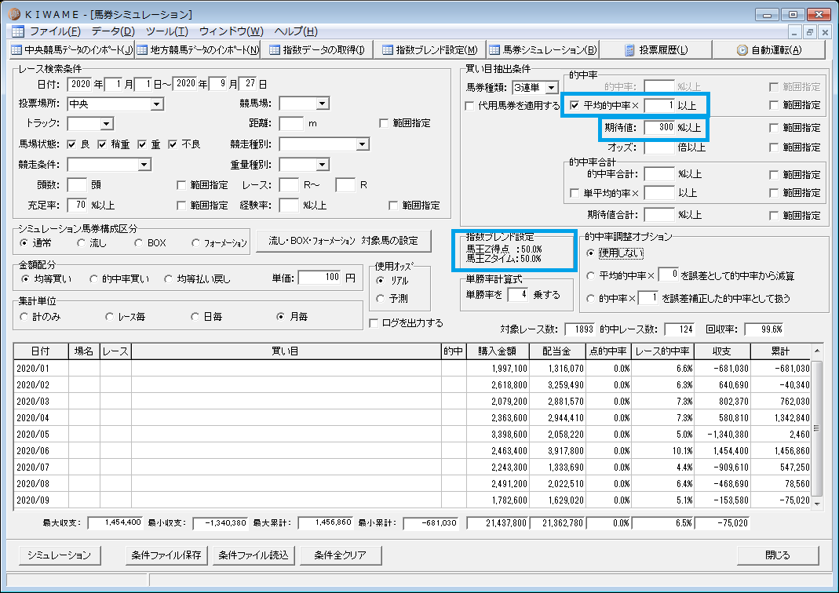This screenshot has height=593, width=839.
Task: Open the ヘルプ menu
Action: (x=296, y=31)
